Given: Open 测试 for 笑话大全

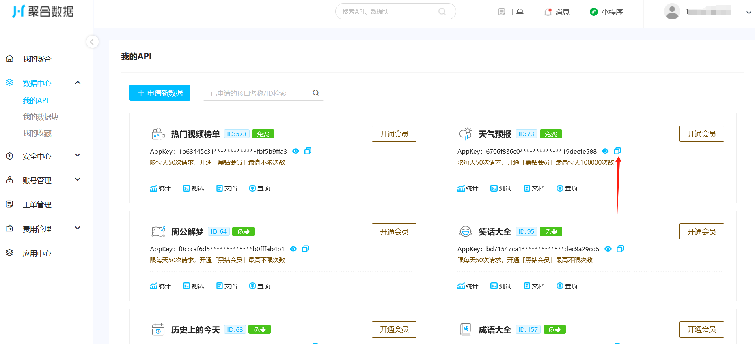Looking at the screenshot, I should pyautogui.click(x=501, y=286).
